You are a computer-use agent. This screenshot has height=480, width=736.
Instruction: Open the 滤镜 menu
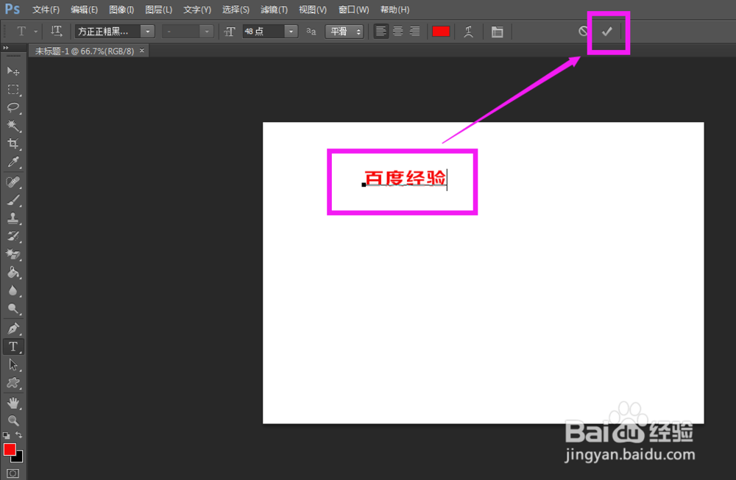(x=273, y=10)
